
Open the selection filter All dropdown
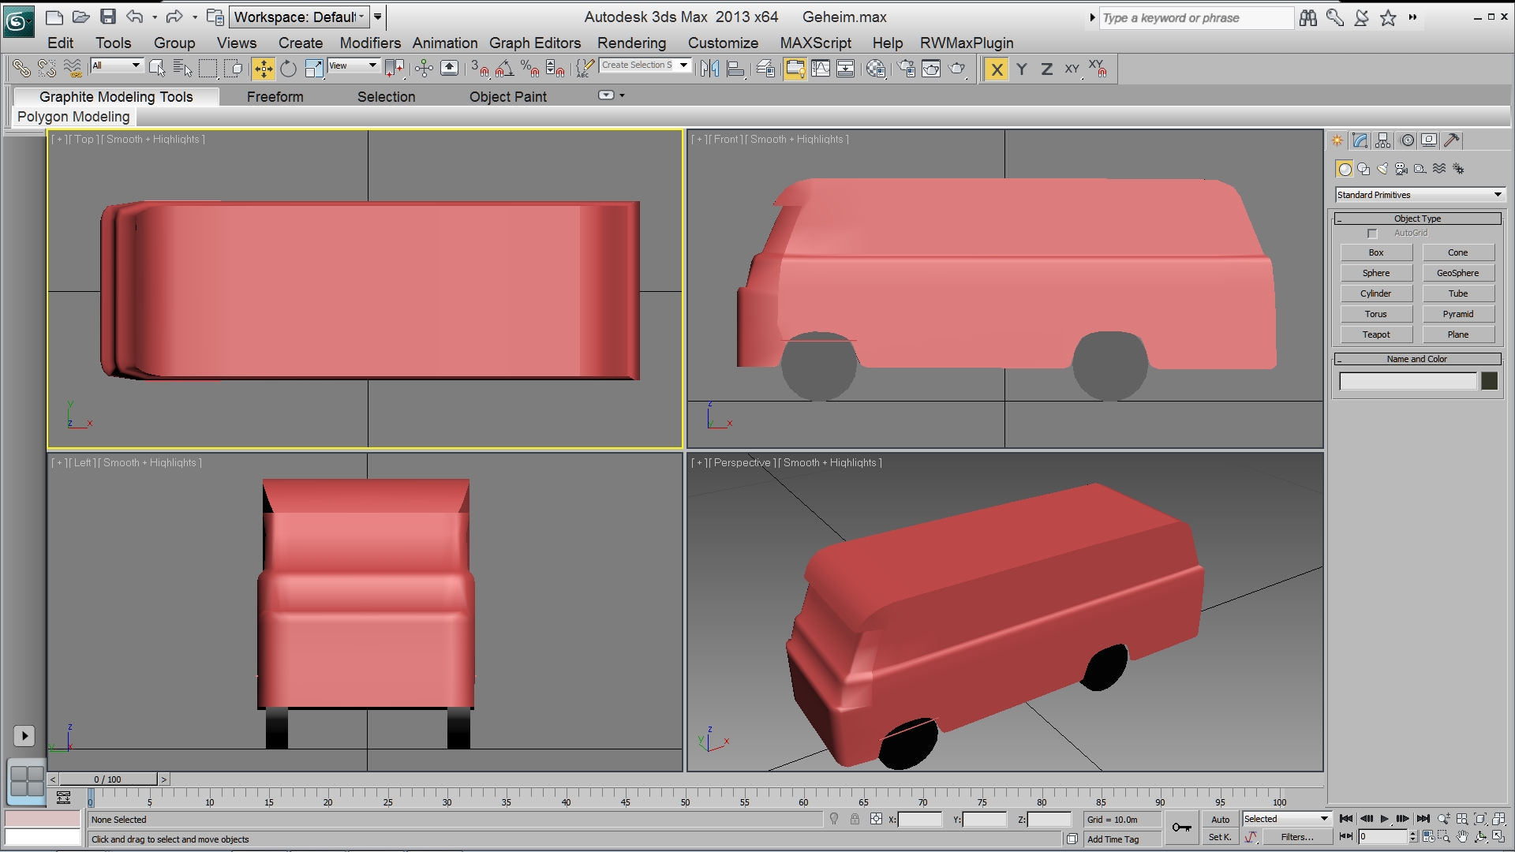(x=116, y=65)
